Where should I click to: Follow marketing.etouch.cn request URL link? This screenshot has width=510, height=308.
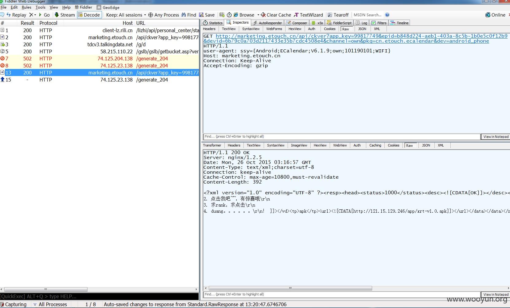[355, 38]
